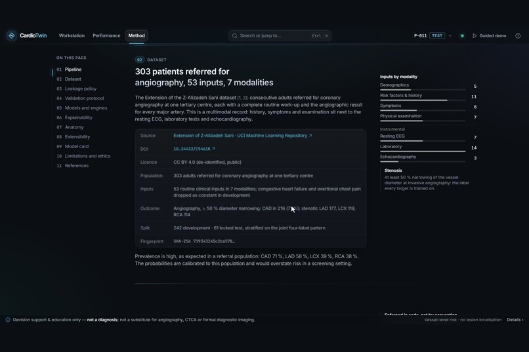Screen dimensions: 529x352
Task: Click Vessel-level risk footer text
Action: (x=463, y=320)
